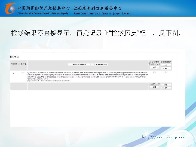Click the orange globe logo icon
Screen dimensions: 196x147
coord(10,8)
